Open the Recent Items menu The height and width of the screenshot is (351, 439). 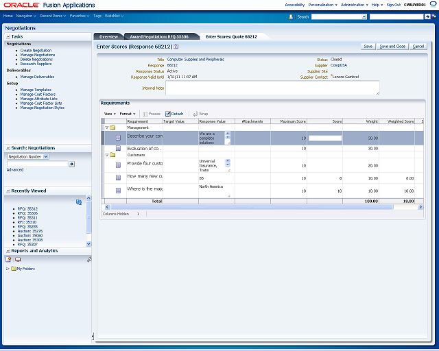53,16
